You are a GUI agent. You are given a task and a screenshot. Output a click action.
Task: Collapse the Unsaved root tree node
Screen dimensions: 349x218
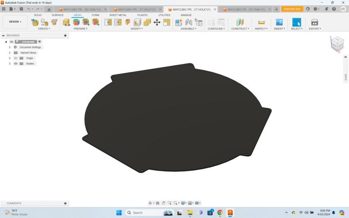point(6,42)
